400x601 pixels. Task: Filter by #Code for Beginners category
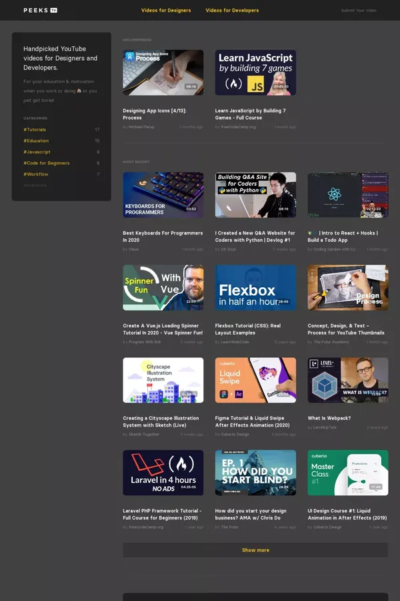point(46,163)
